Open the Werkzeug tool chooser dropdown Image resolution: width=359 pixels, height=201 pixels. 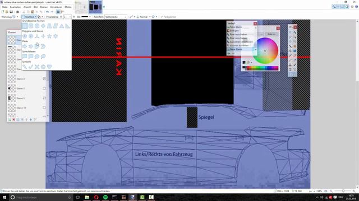coord(15,17)
